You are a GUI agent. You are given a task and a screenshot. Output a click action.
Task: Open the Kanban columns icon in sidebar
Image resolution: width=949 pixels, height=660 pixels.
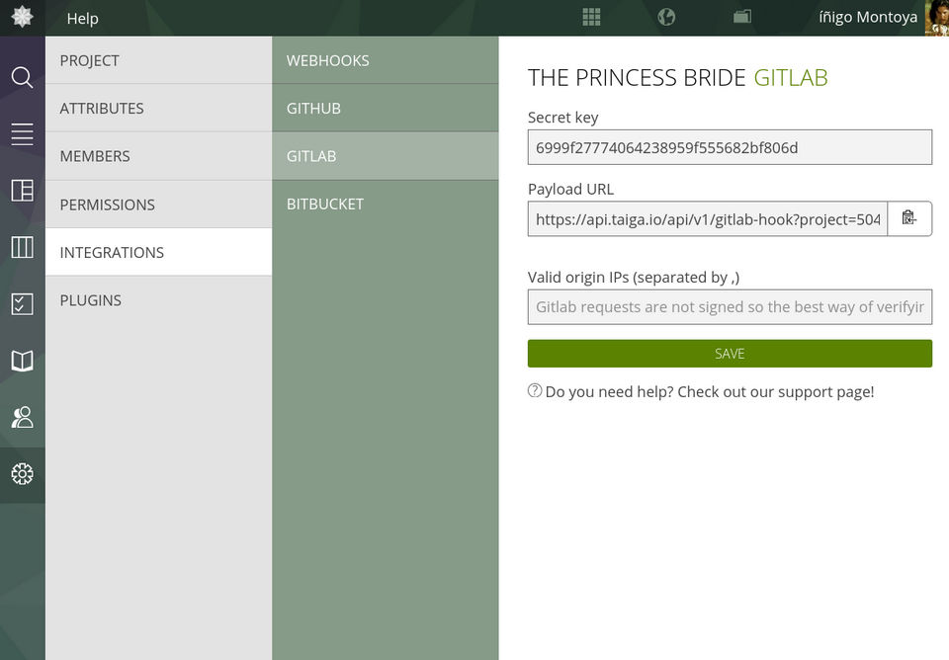tap(22, 247)
